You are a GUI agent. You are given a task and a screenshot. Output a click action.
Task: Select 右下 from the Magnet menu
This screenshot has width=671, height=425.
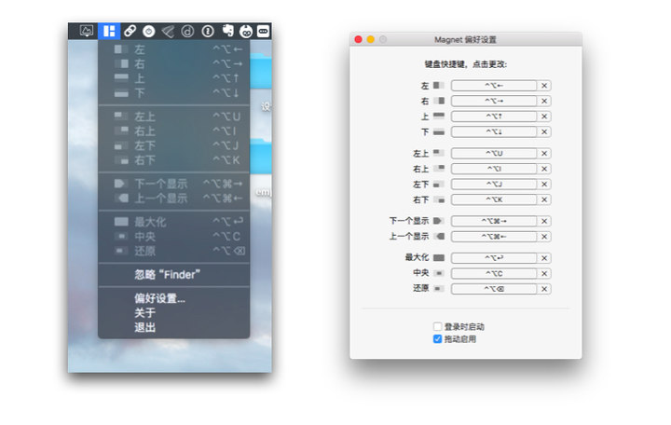[173, 160]
